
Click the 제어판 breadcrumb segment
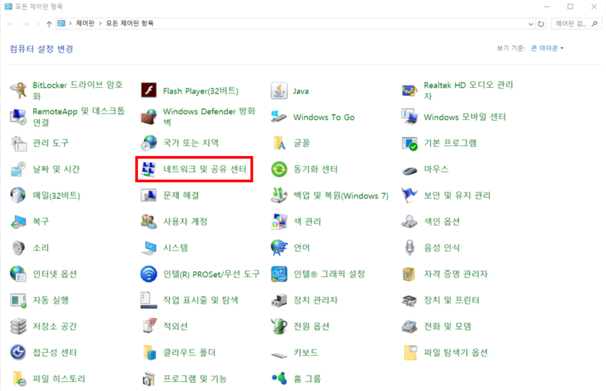click(x=85, y=23)
